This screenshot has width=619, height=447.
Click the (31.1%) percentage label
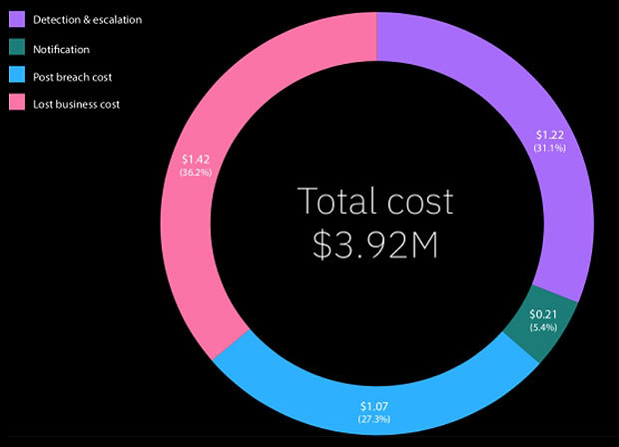[549, 149]
